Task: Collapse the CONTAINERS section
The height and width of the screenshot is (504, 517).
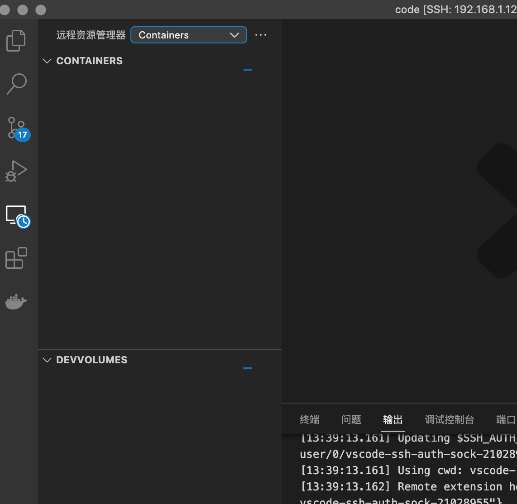Action: click(47, 61)
